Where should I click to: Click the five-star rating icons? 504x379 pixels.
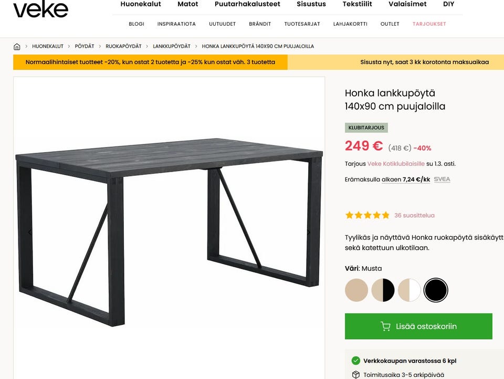[x=367, y=215]
